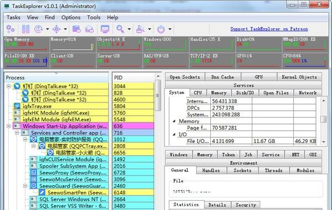Click the SeewoSmartPen pen icon
332x210 pixels.
click(x=42, y=193)
